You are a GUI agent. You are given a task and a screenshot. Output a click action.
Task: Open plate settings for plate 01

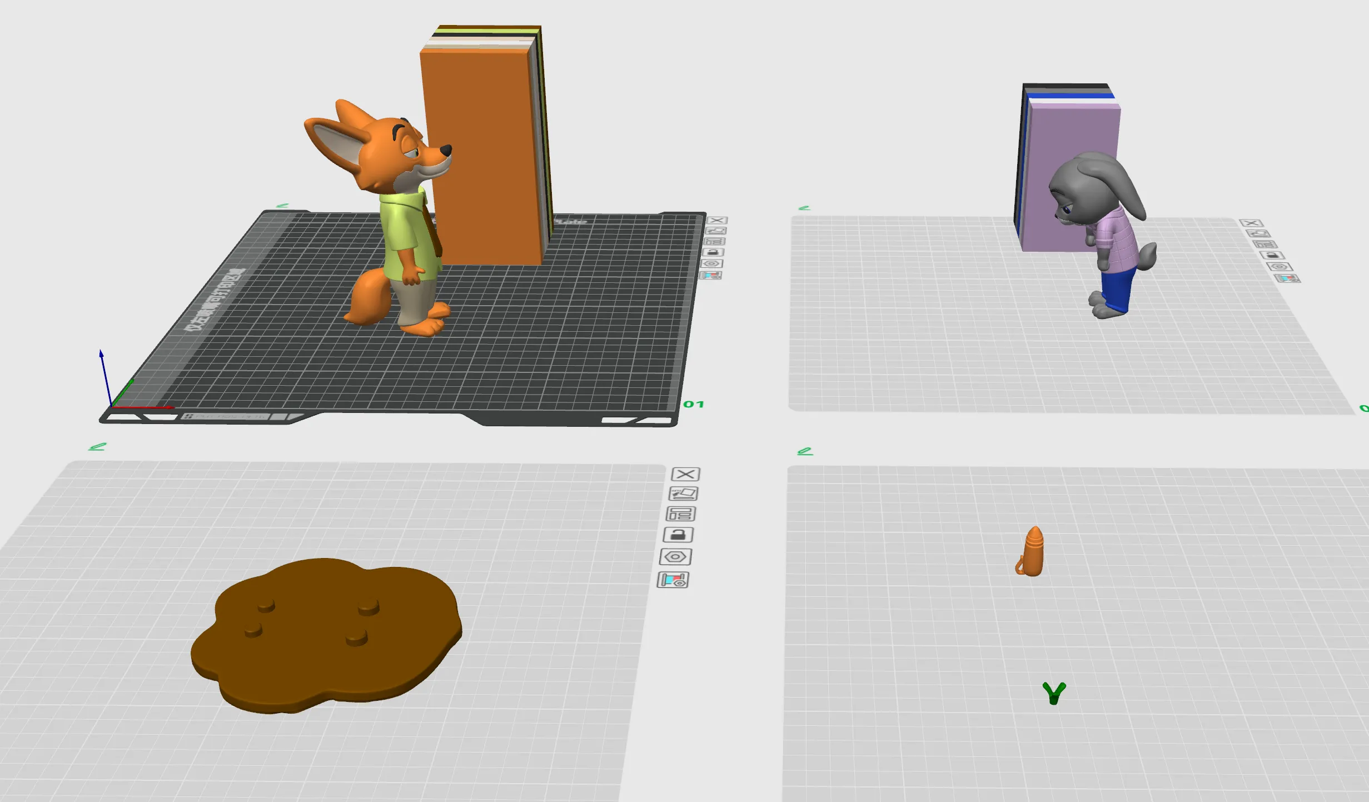pos(712,263)
